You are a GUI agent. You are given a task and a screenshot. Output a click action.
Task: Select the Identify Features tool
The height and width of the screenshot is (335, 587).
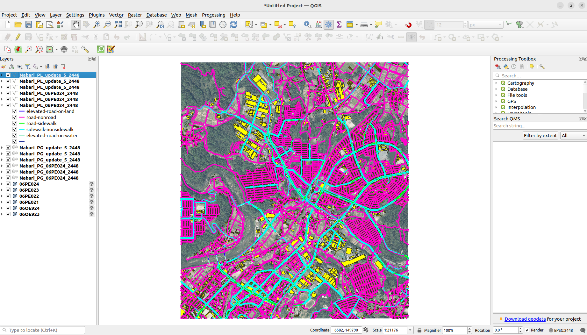coord(307,25)
